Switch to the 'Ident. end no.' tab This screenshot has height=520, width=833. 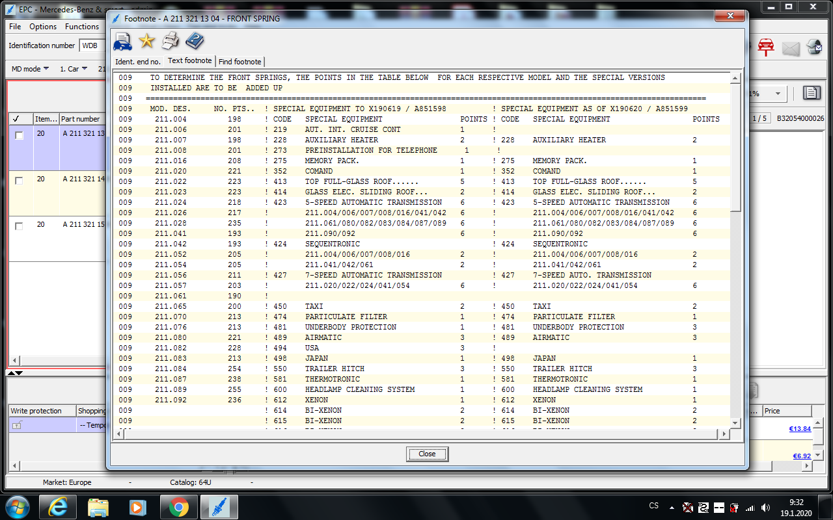tap(138, 62)
